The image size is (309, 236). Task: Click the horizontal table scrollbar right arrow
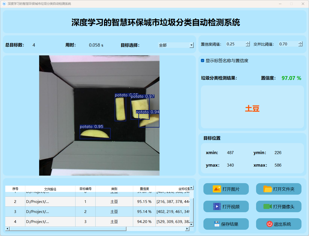[x=187, y=229]
